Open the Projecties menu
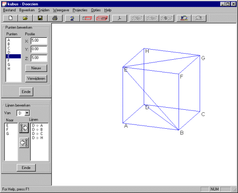Image resolution: width=238 pixels, height=193 pixels. click(x=80, y=10)
